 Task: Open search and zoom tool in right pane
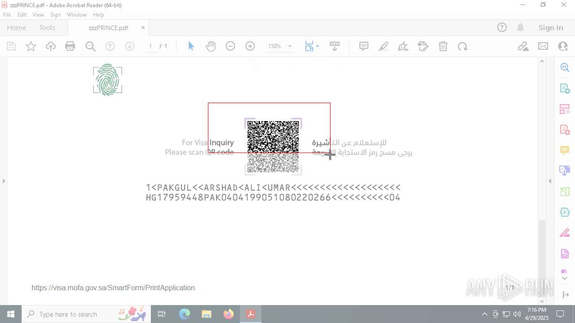pyautogui.click(x=565, y=67)
